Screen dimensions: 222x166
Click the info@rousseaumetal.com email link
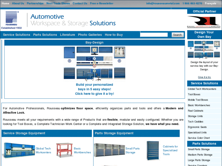point(163,3)
